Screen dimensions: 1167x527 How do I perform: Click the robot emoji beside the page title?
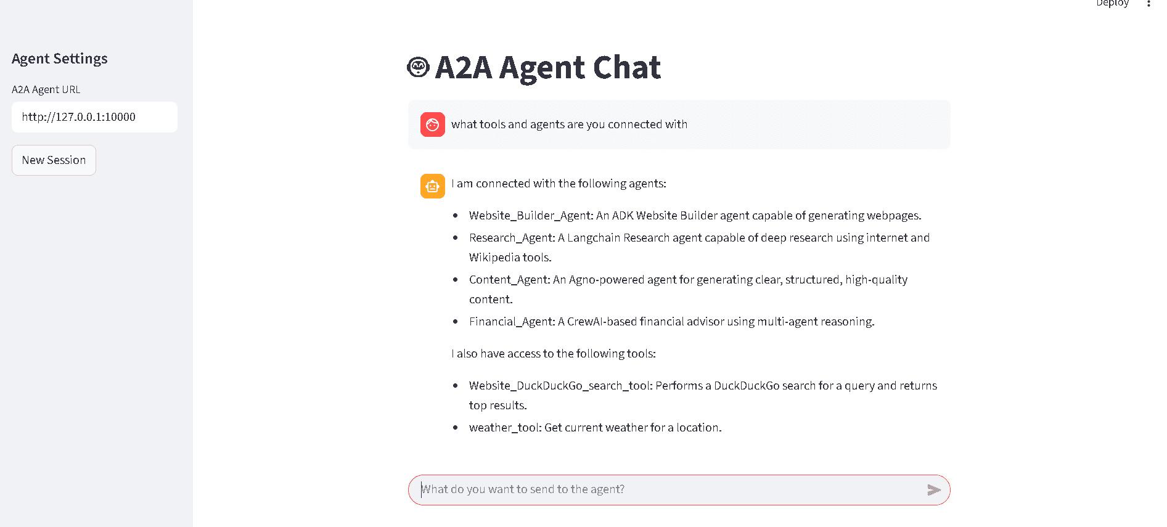click(418, 67)
